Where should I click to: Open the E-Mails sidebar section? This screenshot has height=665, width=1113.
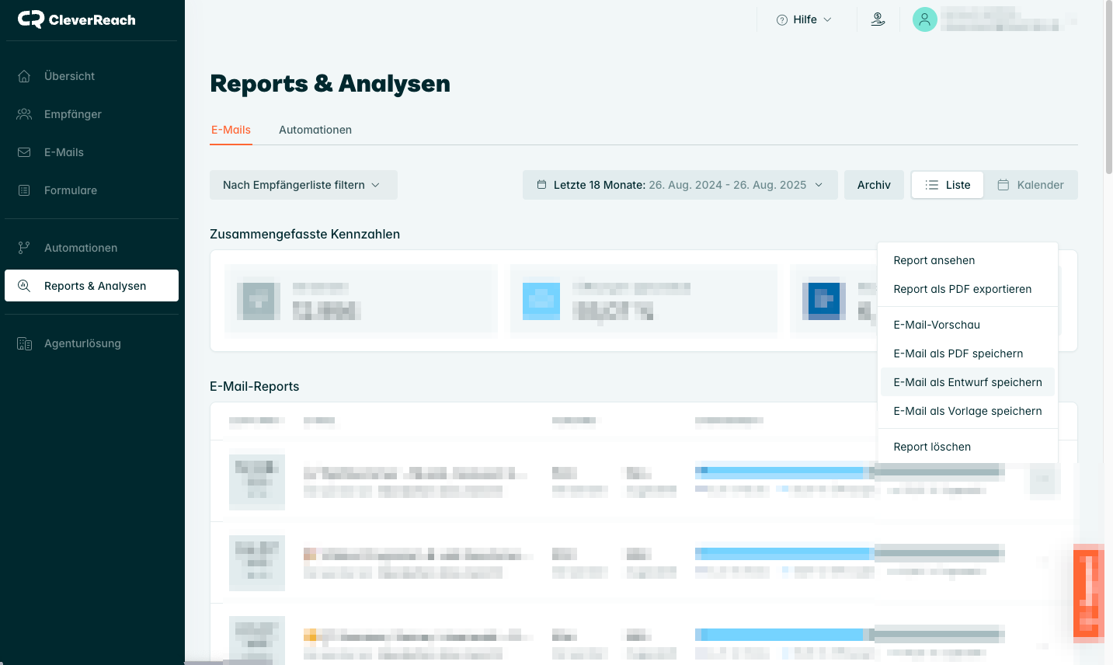coord(64,152)
